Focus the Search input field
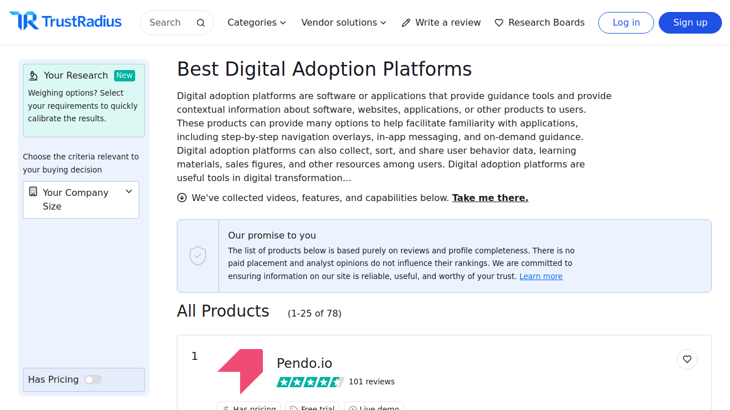730x410 pixels. point(177,23)
